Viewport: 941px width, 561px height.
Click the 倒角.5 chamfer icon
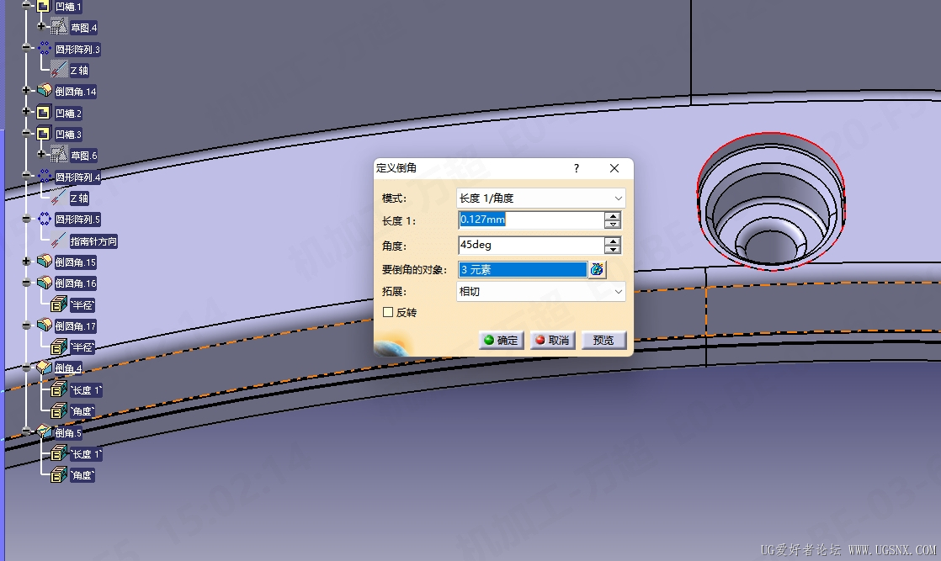click(x=45, y=432)
